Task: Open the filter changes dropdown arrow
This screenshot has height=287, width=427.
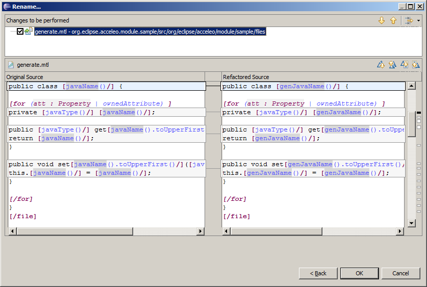Action: pyautogui.click(x=418, y=21)
